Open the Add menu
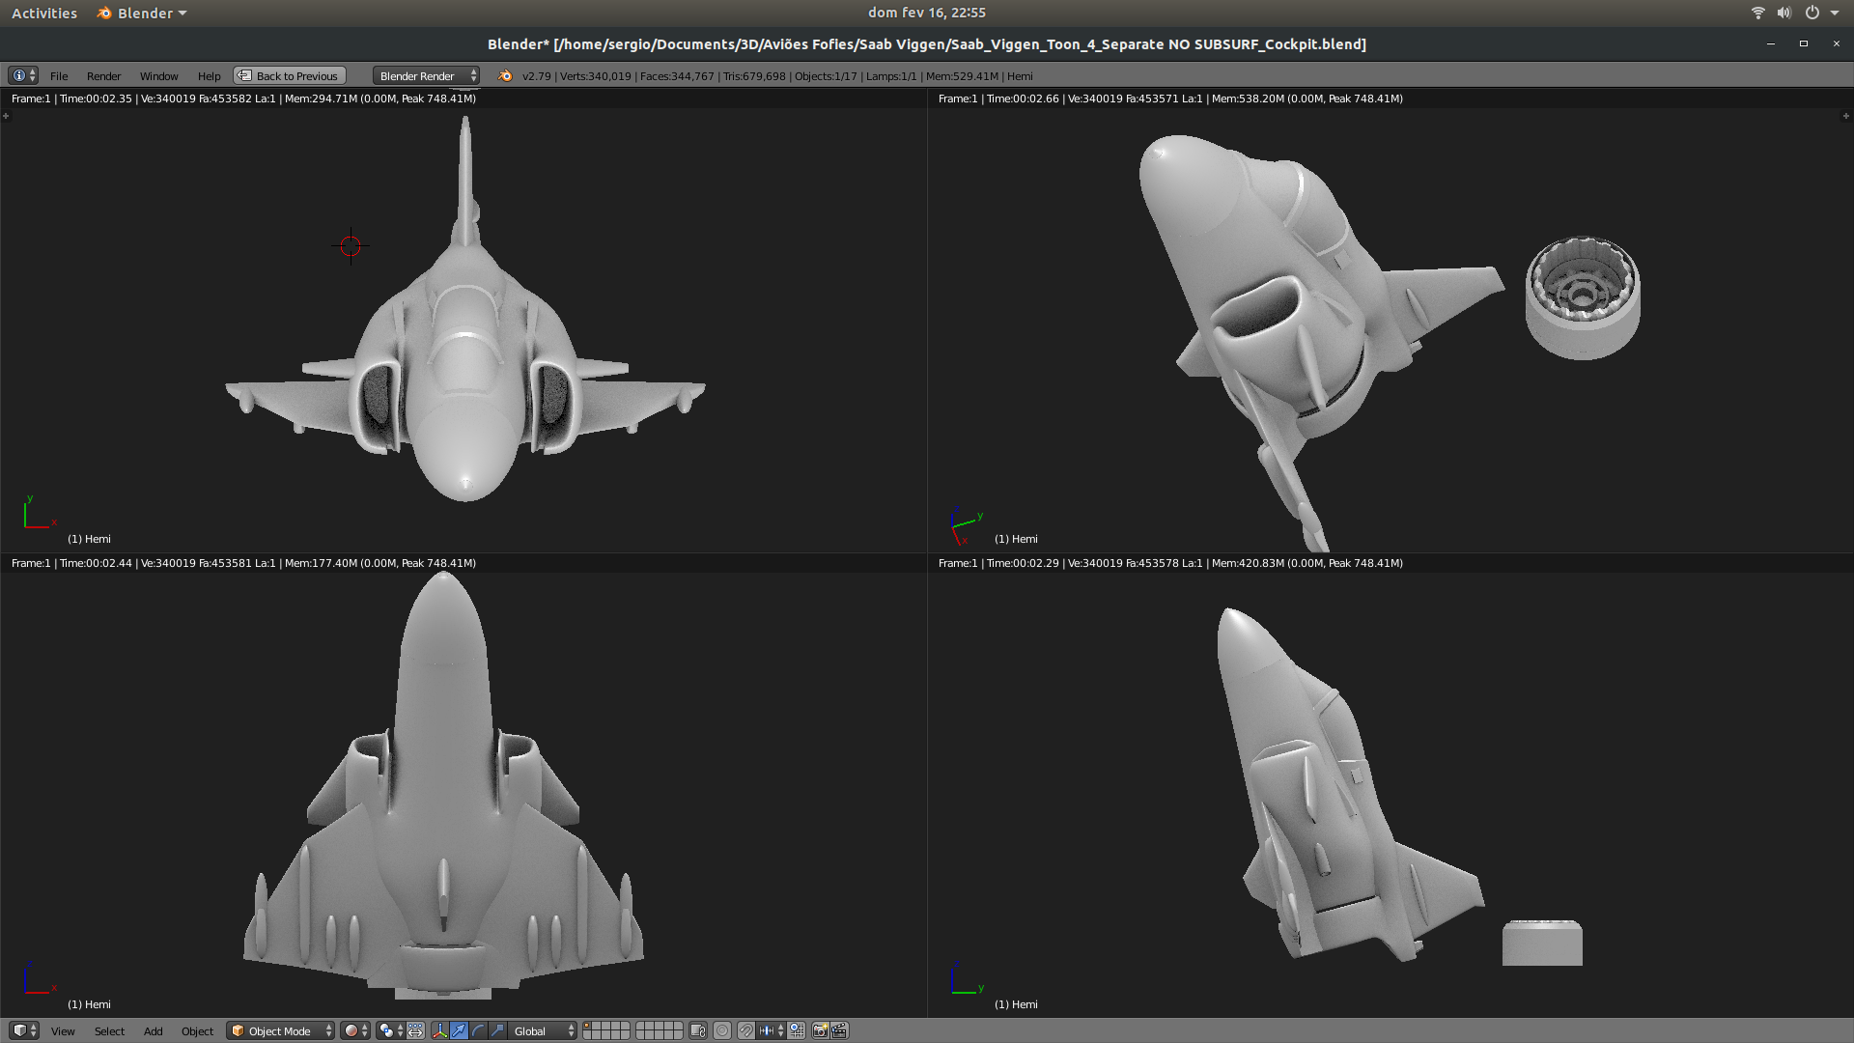This screenshot has height=1043, width=1854. point(153,1030)
